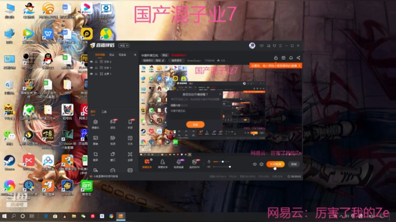
Task: Adjust the speaker volume slider
Action: point(222,166)
